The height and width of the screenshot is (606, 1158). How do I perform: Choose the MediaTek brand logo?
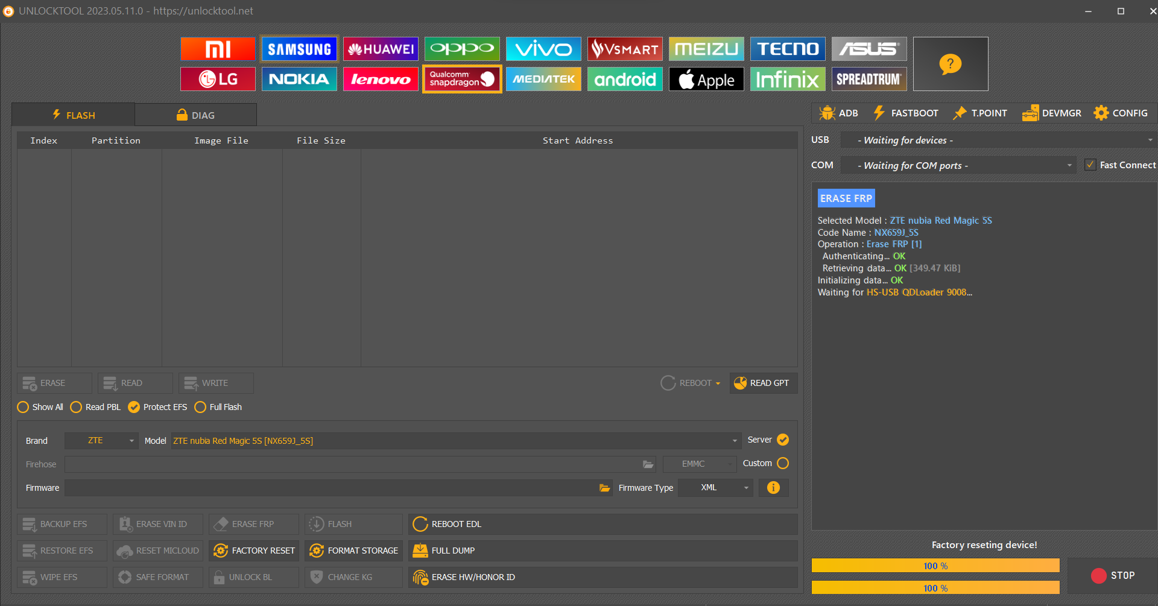(x=543, y=79)
